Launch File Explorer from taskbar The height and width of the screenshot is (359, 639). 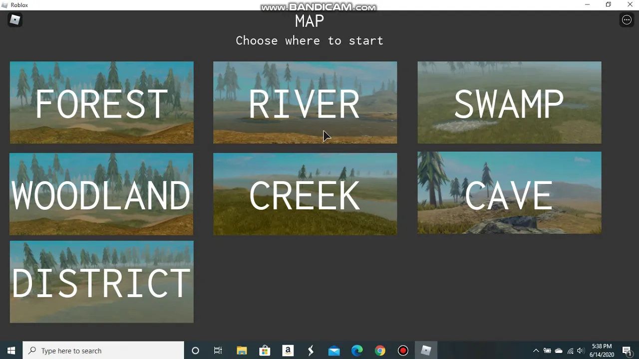tap(242, 351)
